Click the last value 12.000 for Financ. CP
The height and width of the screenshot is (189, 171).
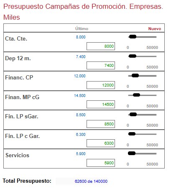click(x=80, y=76)
